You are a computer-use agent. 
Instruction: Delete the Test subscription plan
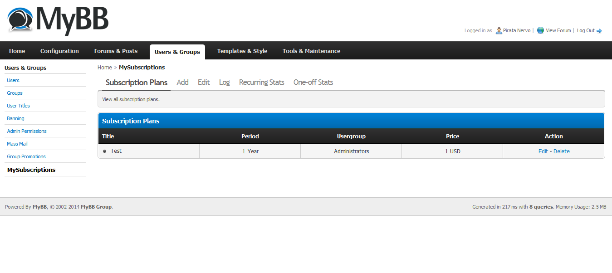click(x=561, y=151)
